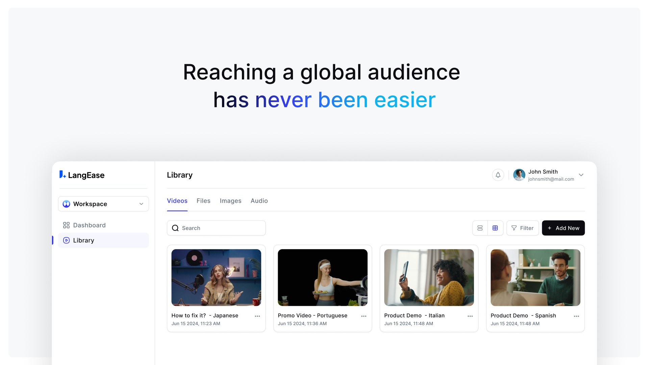
Task: Open more options for Italian product demo
Action: click(x=470, y=316)
